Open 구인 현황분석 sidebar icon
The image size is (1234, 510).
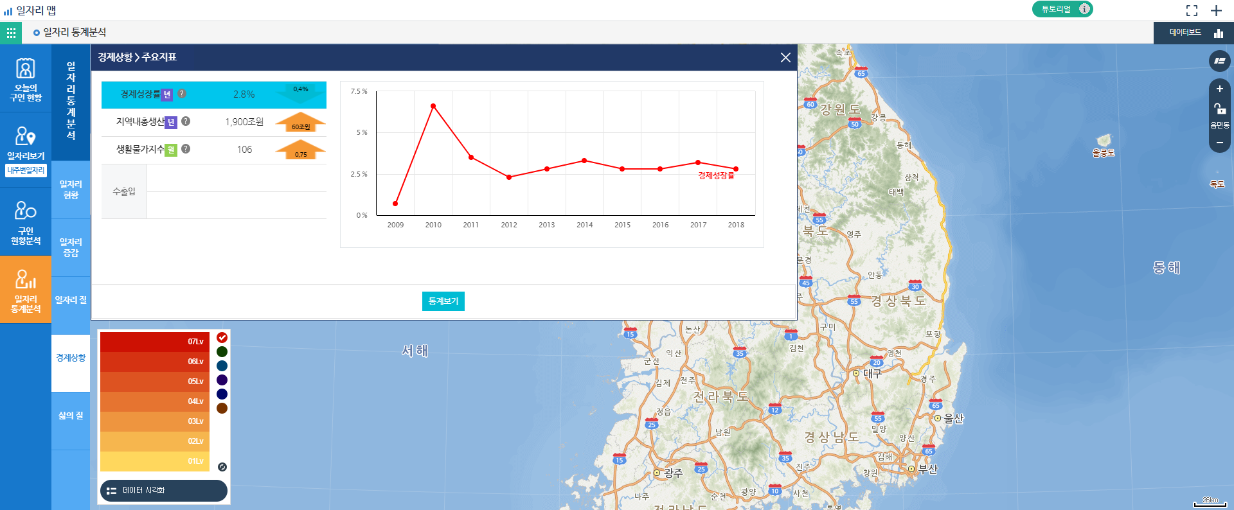tap(26, 222)
